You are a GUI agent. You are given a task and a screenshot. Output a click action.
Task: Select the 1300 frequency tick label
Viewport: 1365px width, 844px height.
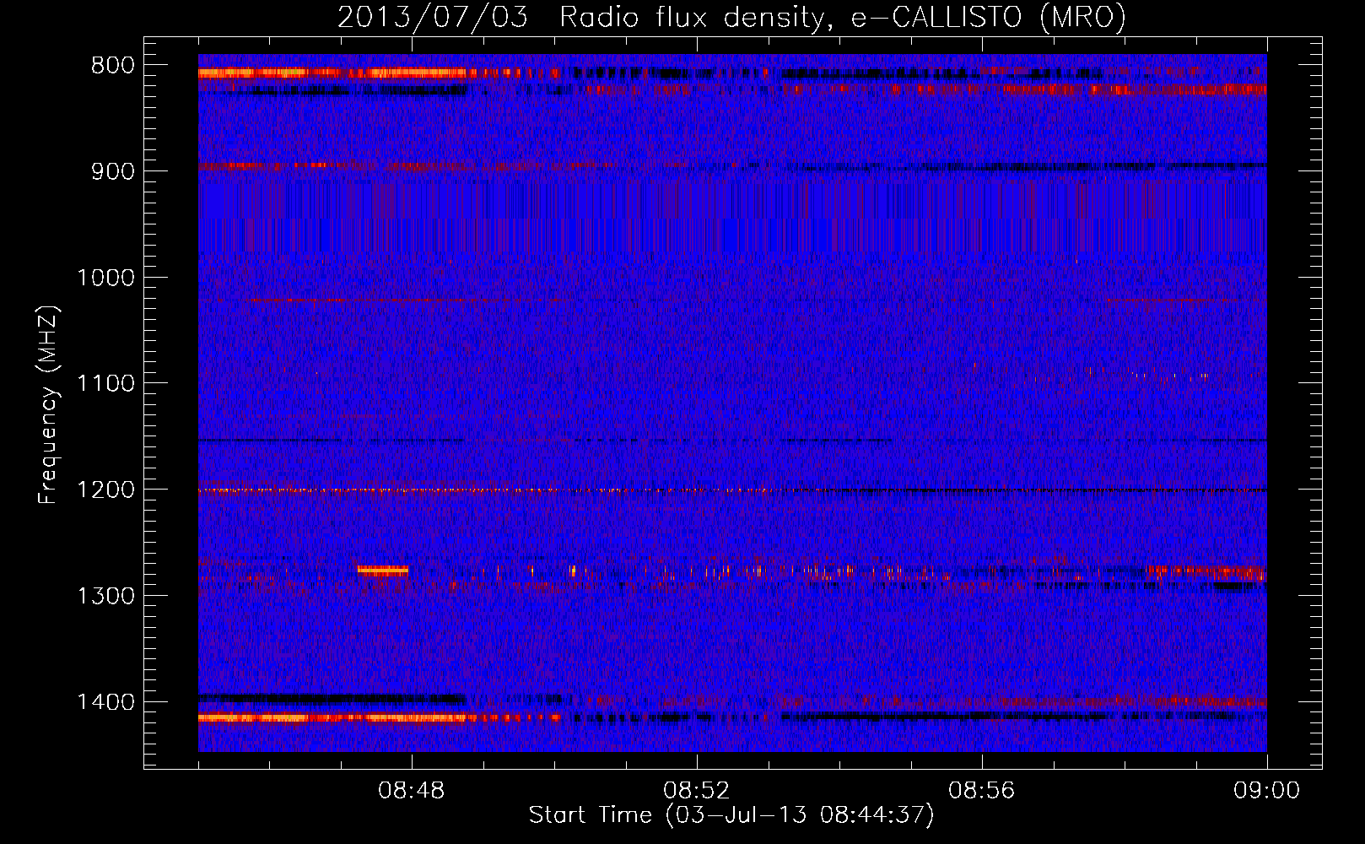click(105, 597)
